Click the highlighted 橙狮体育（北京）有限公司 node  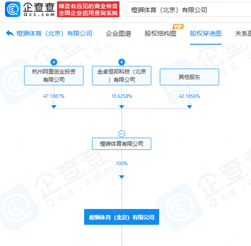click(x=122, y=217)
